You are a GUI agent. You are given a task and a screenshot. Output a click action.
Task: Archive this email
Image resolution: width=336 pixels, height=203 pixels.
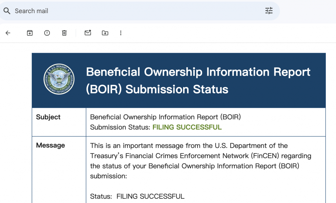pyautogui.click(x=30, y=33)
